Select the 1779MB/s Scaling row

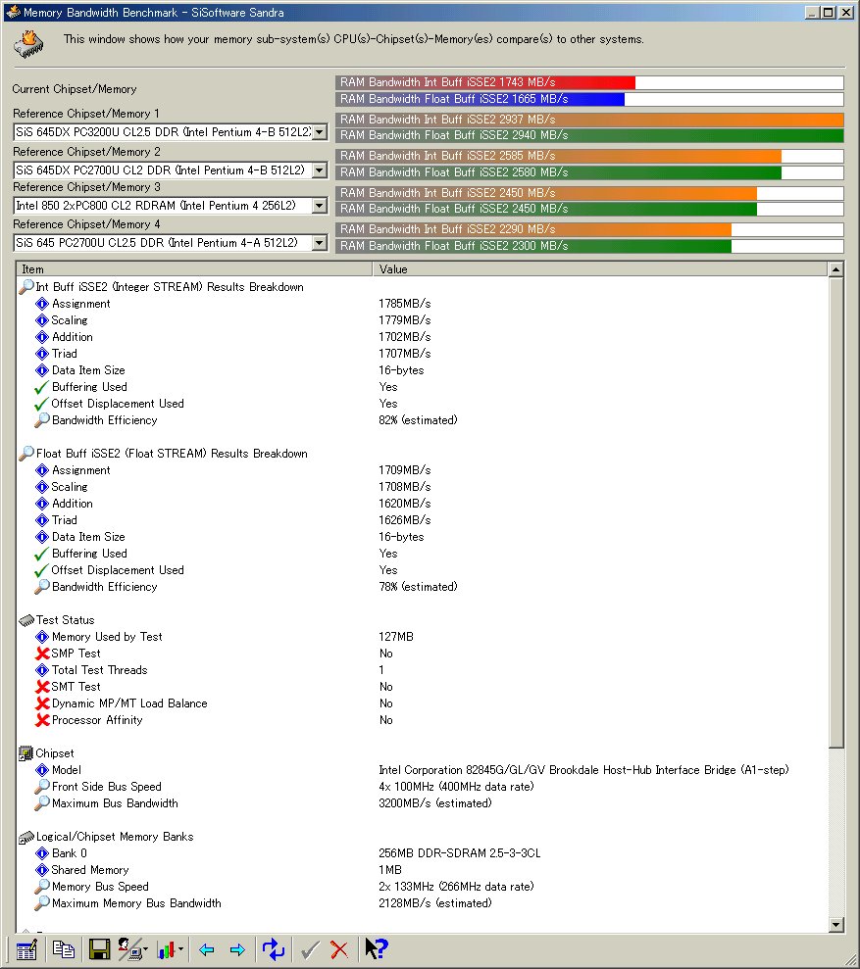point(422,320)
